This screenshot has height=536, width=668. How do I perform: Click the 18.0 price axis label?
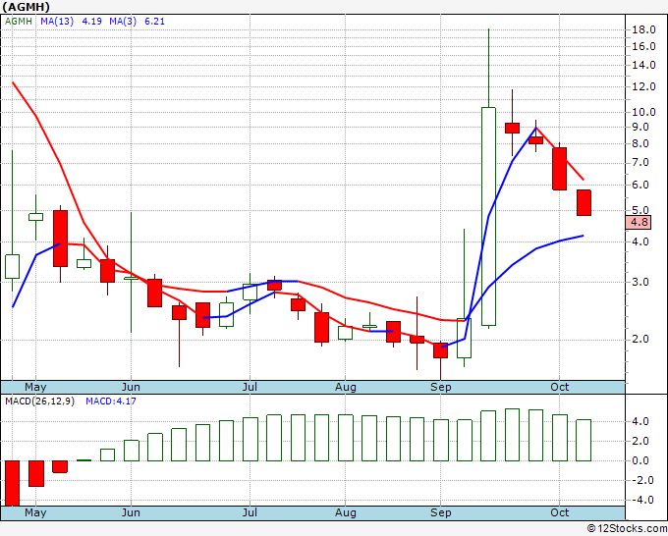pyautogui.click(x=644, y=30)
